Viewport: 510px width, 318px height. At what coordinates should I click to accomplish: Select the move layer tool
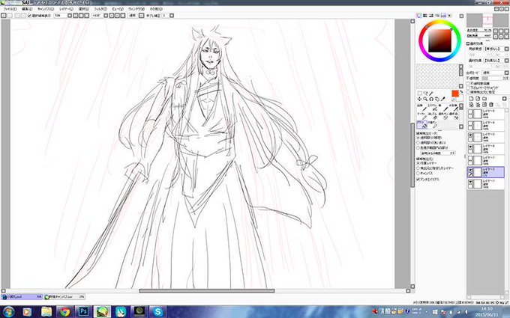pos(419,99)
